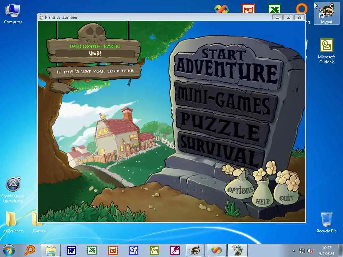This screenshot has height=257, width=343.
Task: Click the colorful X taskbar button
Action: (x=216, y=250)
